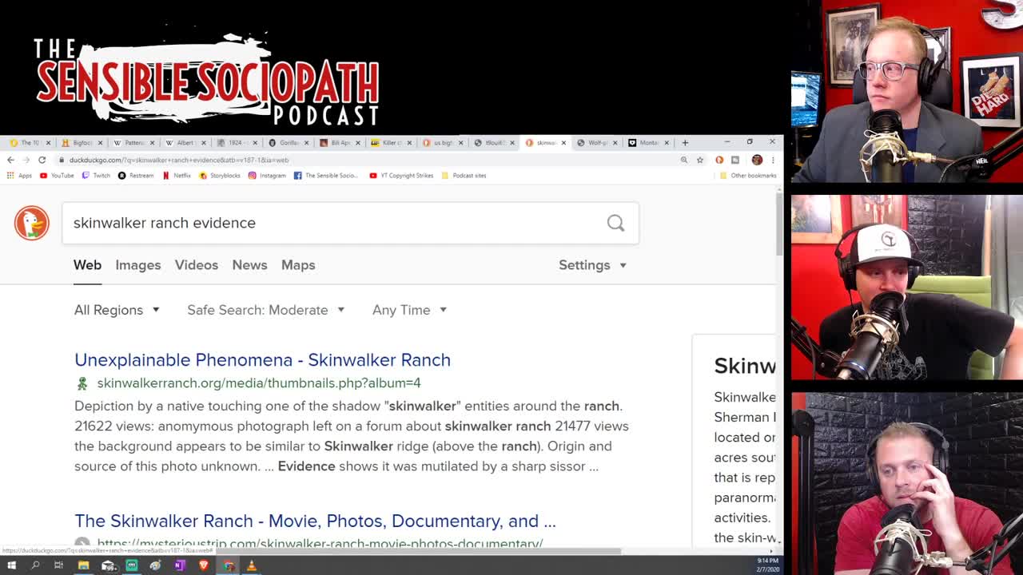Click the site favicon beside skinwalkerranch.org URL
Image resolution: width=1023 pixels, height=575 pixels.
click(x=82, y=383)
